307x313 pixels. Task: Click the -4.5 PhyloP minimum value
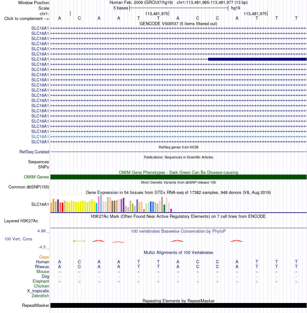coord(42,247)
